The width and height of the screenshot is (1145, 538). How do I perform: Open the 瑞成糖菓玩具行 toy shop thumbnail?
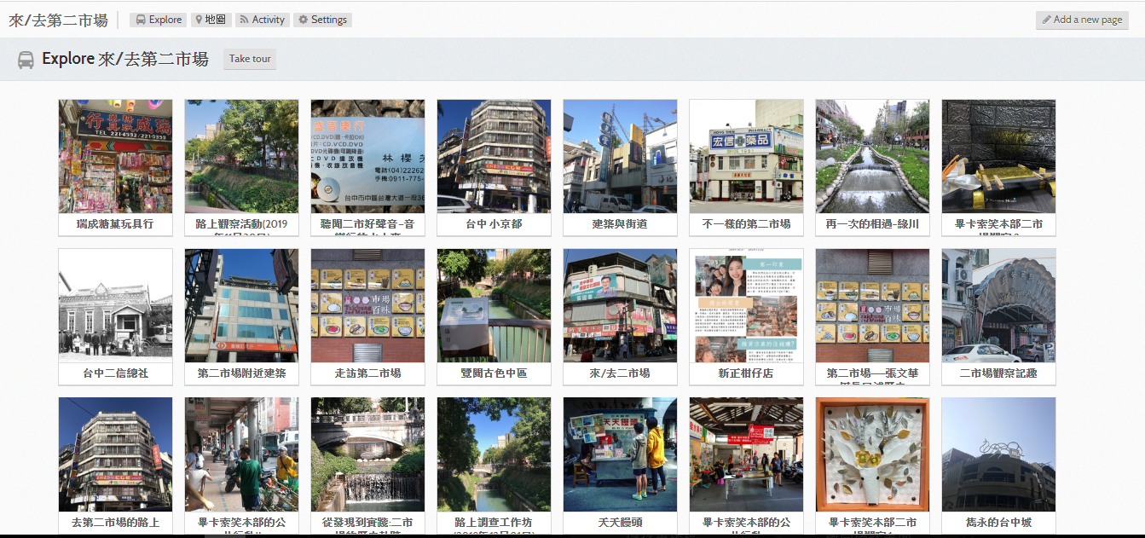115,156
